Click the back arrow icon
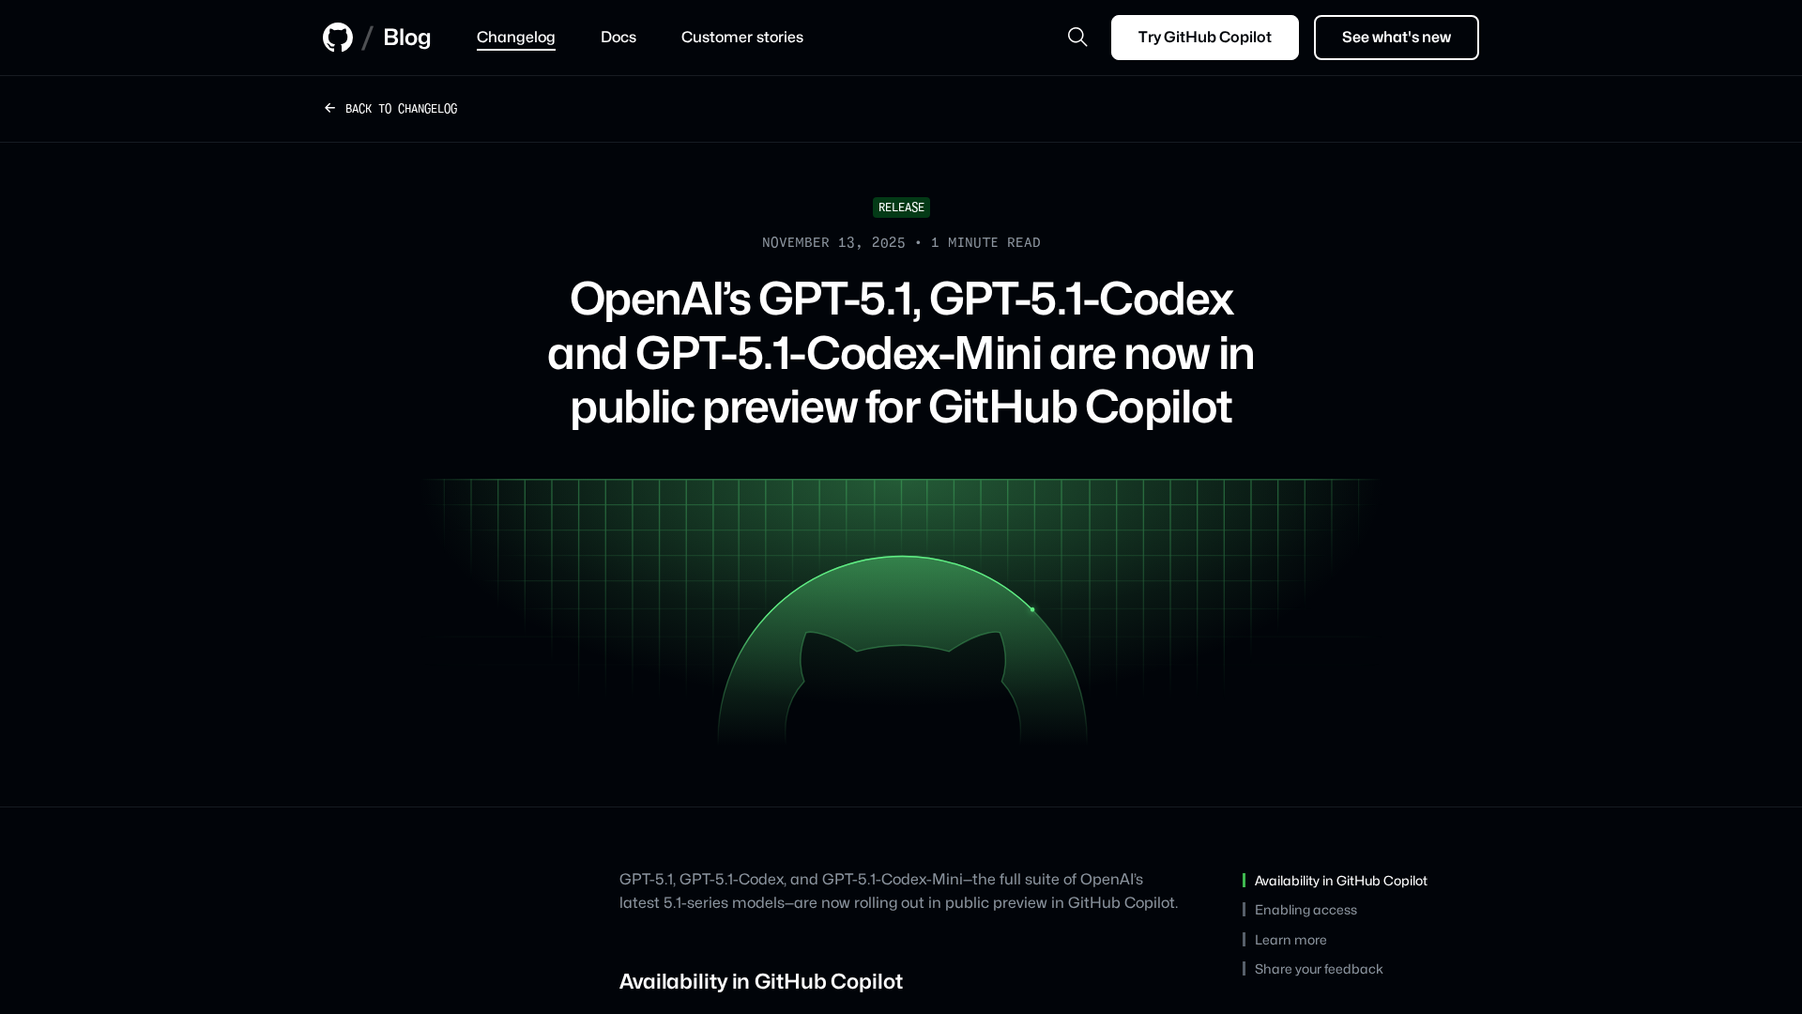The width and height of the screenshot is (1802, 1014). (x=330, y=109)
